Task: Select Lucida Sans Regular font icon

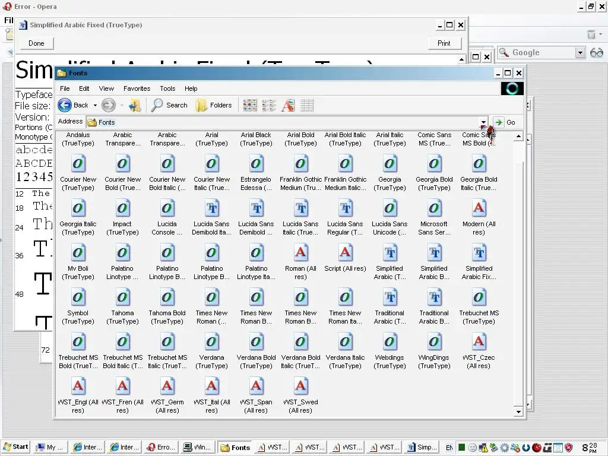Action: point(345,208)
